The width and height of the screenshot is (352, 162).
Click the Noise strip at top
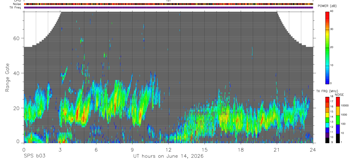pyautogui.click(x=169, y=4)
